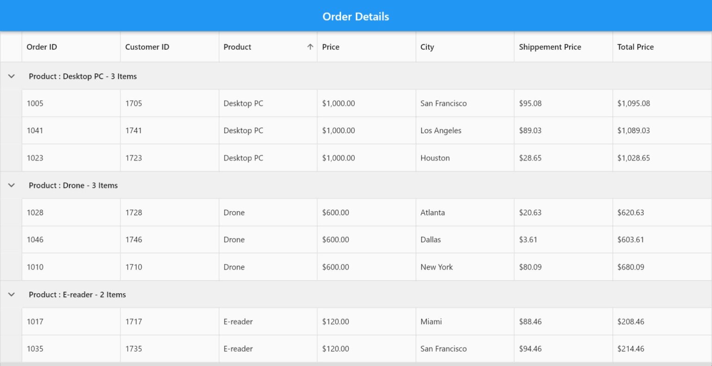Click the Houston city cell
This screenshot has width=712, height=366.
[435, 158]
